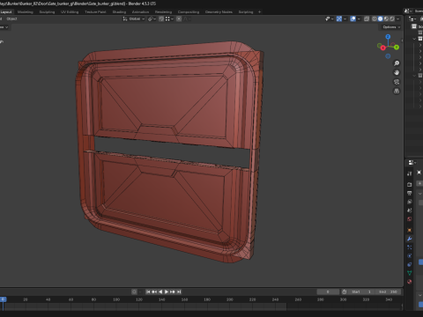Click the End frame field

point(388,291)
